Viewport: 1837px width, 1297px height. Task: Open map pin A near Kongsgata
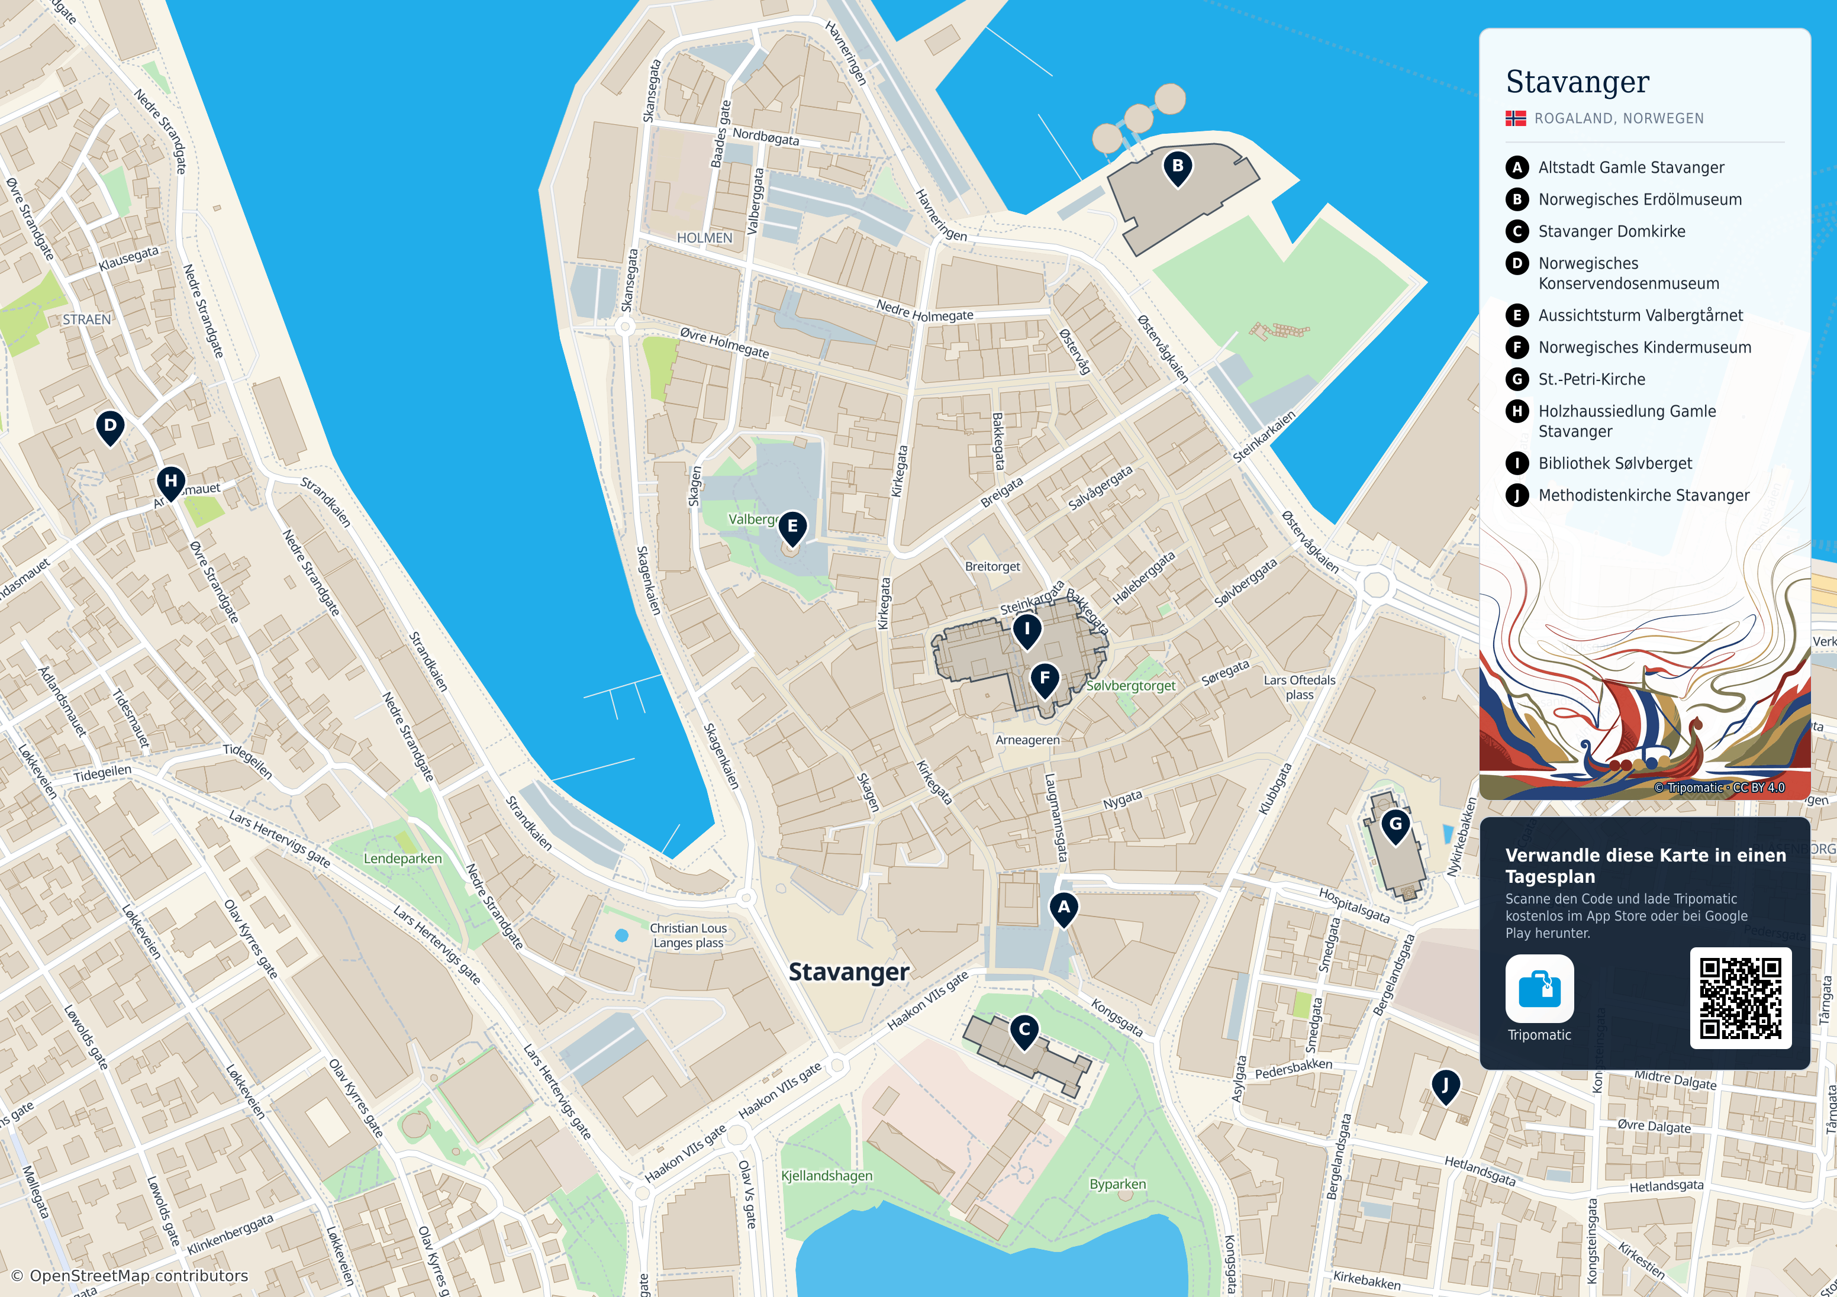coord(1063,910)
